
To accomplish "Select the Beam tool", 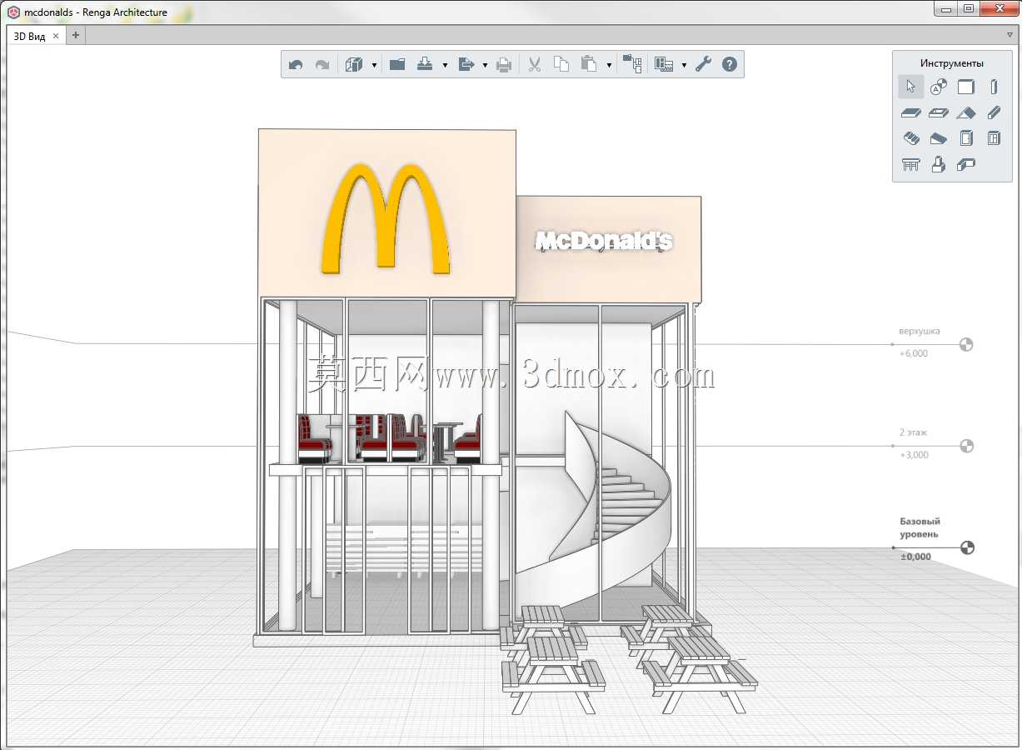I will [994, 112].
